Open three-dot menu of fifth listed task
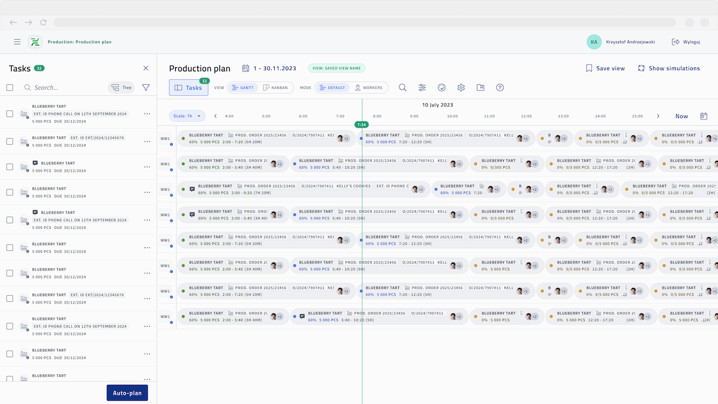This screenshot has height=404, width=718. coord(147,220)
